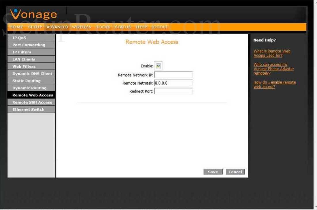Open Dynamic Routing page

tap(31, 88)
